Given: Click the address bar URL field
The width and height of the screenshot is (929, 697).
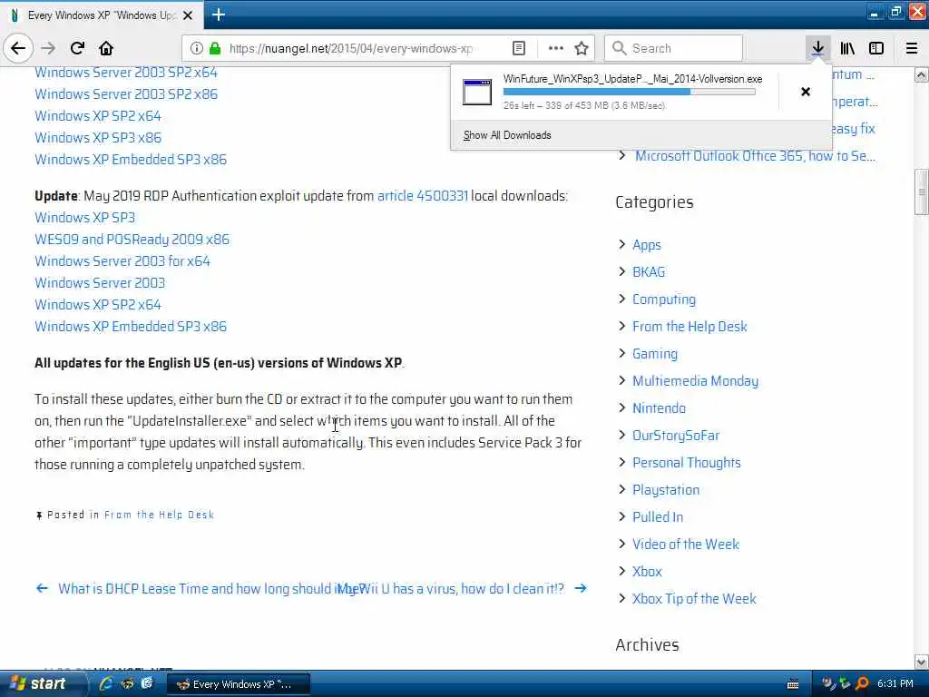Looking at the screenshot, I should click(351, 48).
